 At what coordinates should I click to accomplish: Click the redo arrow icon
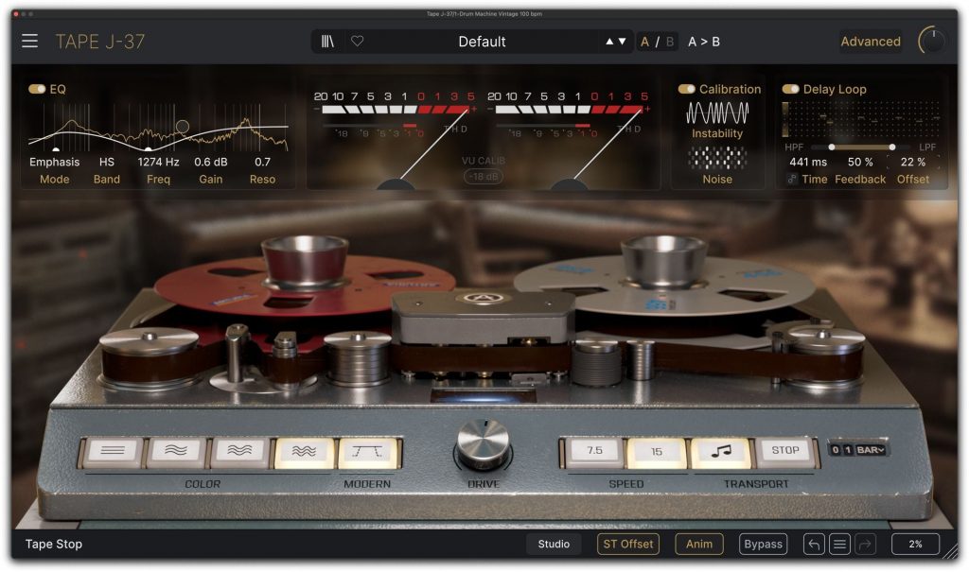[x=863, y=544]
